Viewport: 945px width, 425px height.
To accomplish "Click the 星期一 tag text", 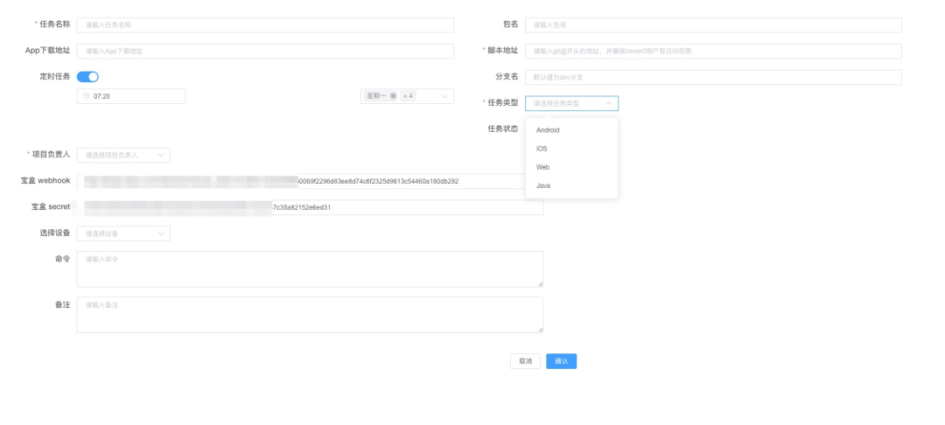I will pyautogui.click(x=376, y=96).
